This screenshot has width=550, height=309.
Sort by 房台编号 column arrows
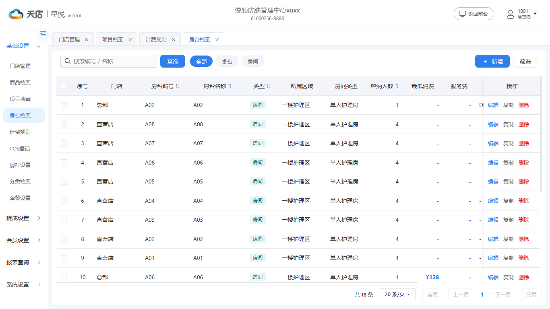pos(178,86)
